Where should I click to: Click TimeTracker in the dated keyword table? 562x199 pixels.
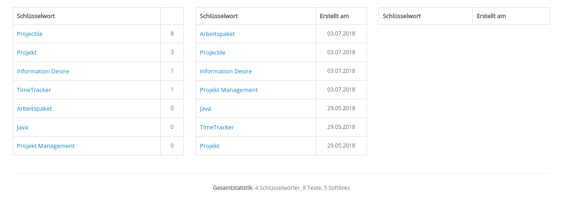(x=217, y=127)
